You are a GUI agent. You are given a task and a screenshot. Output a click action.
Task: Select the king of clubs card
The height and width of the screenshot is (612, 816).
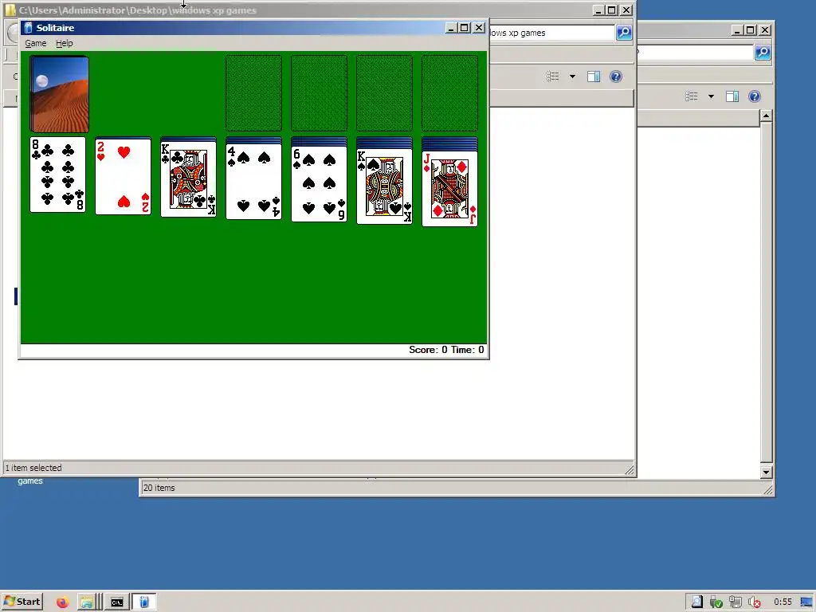tap(188, 179)
